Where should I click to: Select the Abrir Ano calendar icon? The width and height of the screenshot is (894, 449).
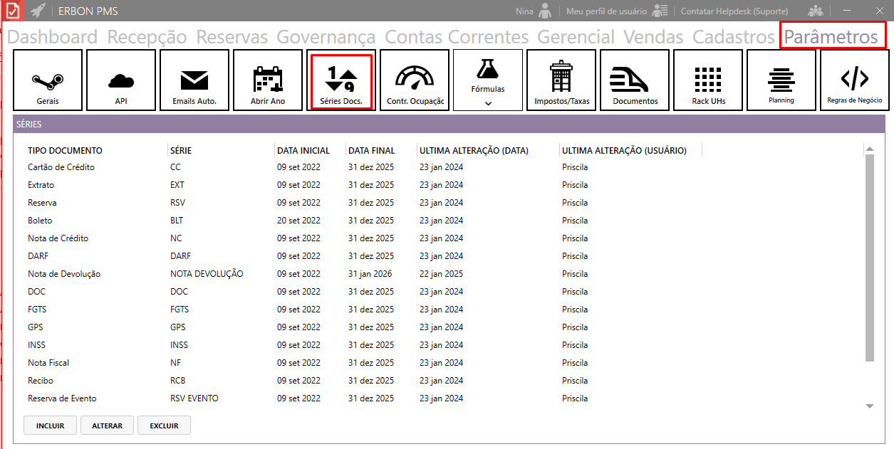tap(268, 80)
